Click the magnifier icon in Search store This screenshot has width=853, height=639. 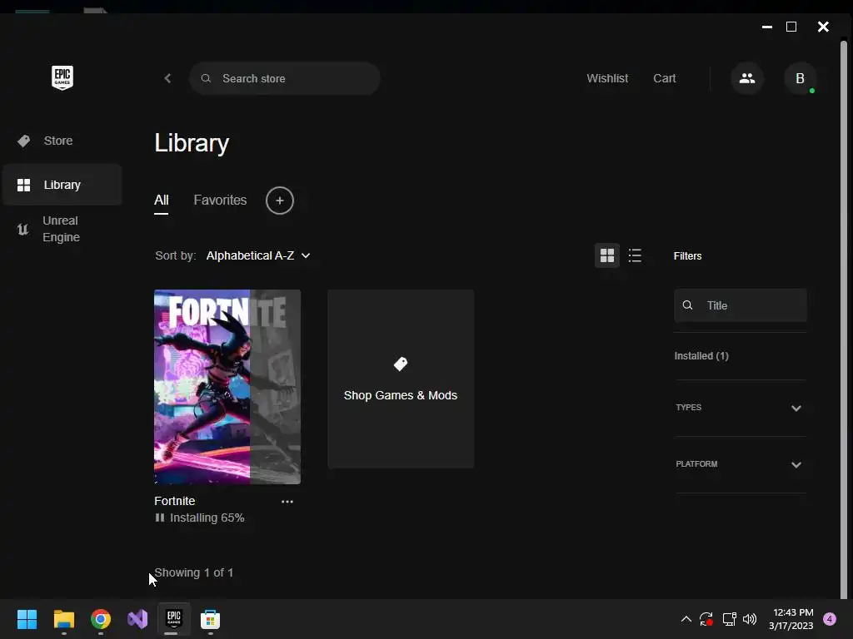tap(206, 78)
